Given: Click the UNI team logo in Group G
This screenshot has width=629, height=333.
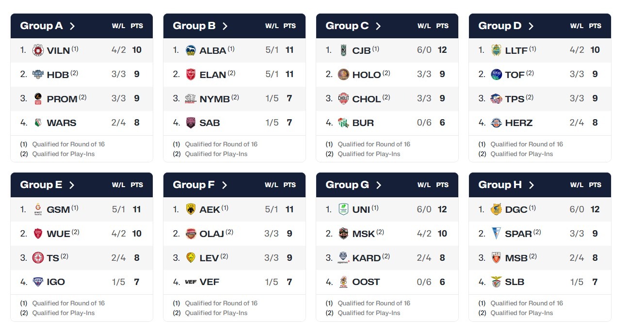Looking at the screenshot, I should point(343,209).
